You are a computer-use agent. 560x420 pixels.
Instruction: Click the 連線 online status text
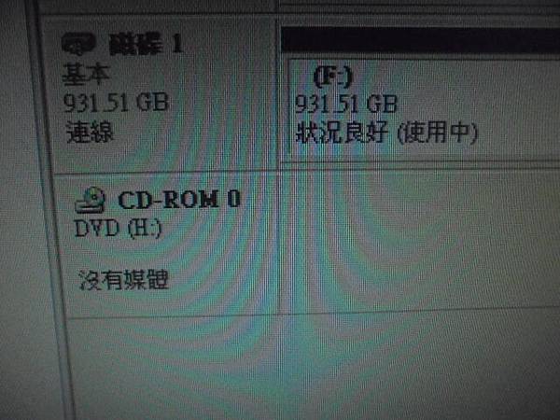[90, 132]
